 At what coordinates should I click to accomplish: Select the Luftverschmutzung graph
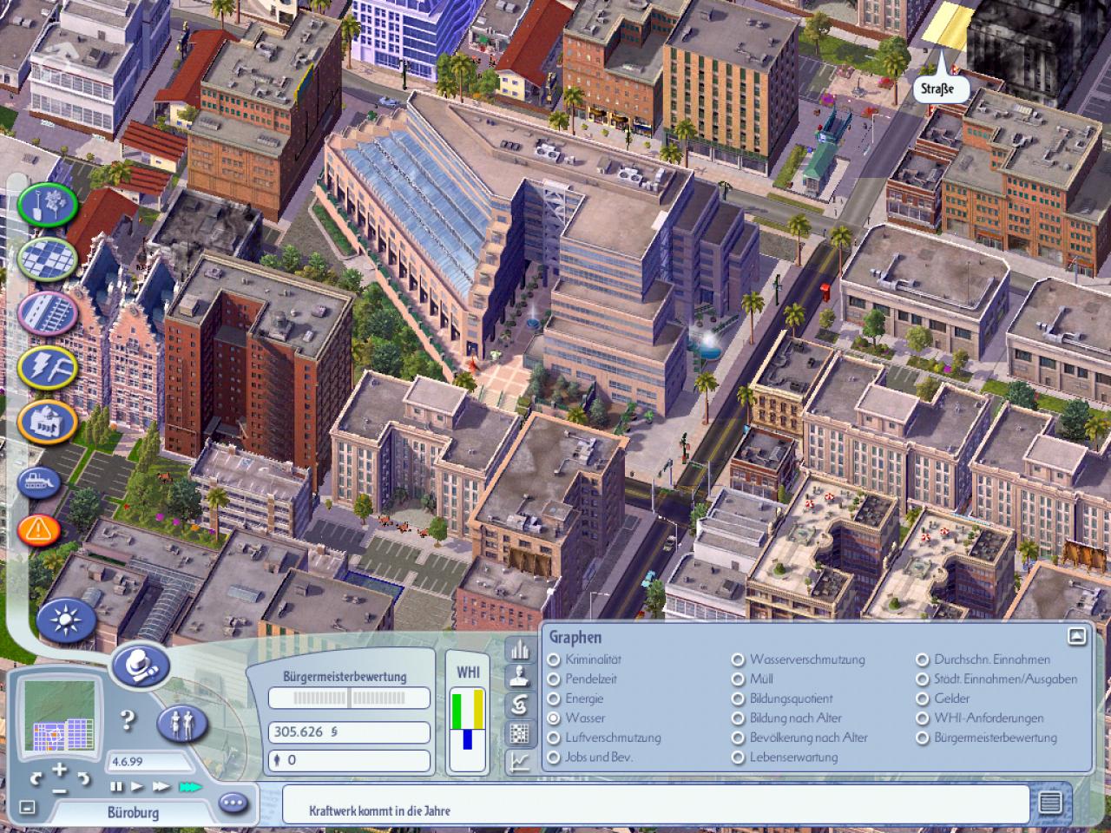click(x=604, y=738)
